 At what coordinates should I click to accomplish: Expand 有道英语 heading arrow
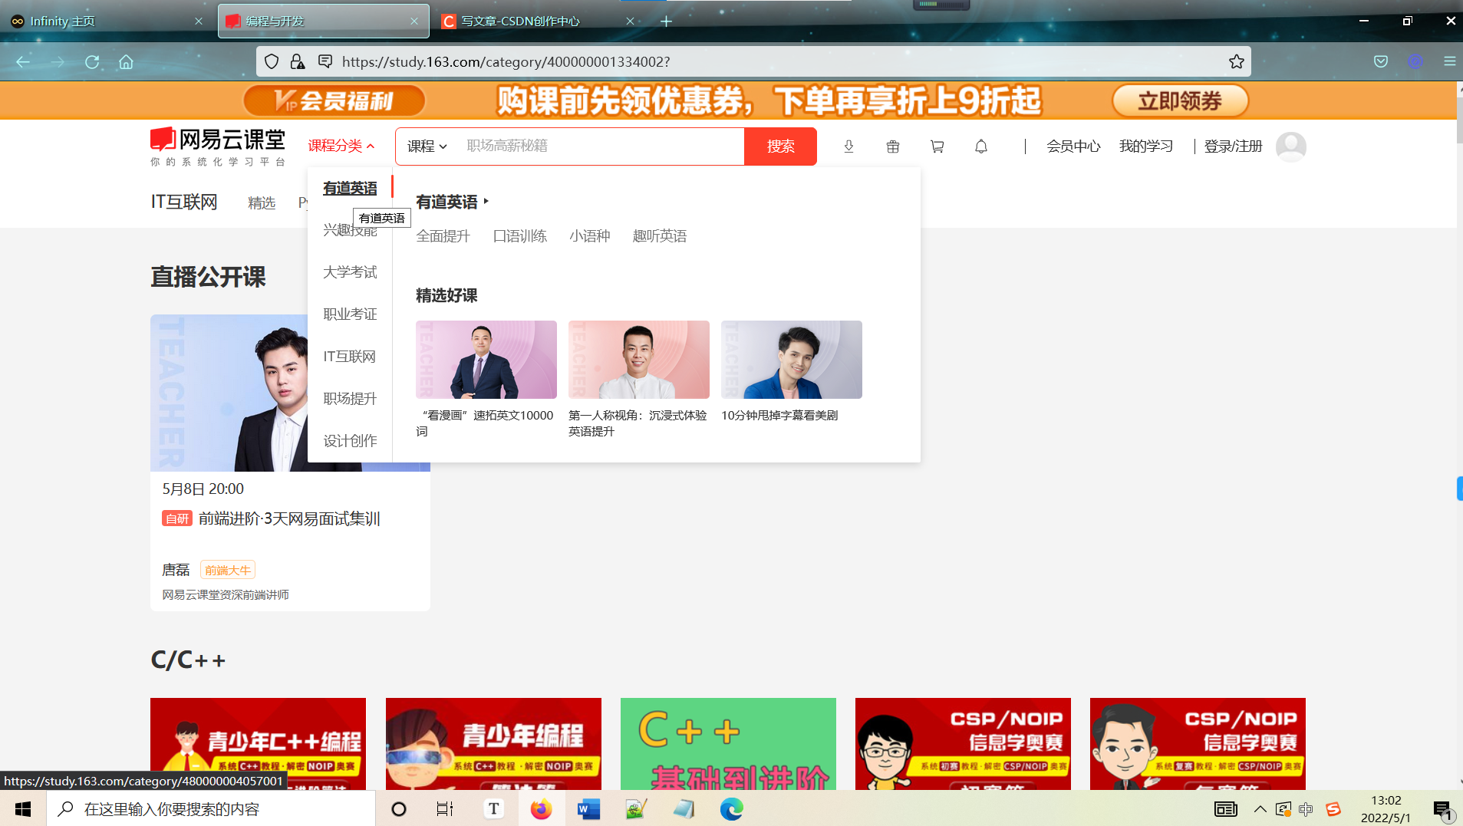[486, 202]
